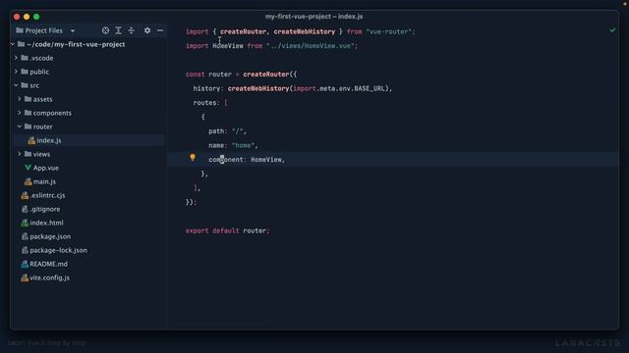Click the "../views/HomeView.vue" import path

click(311, 46)
